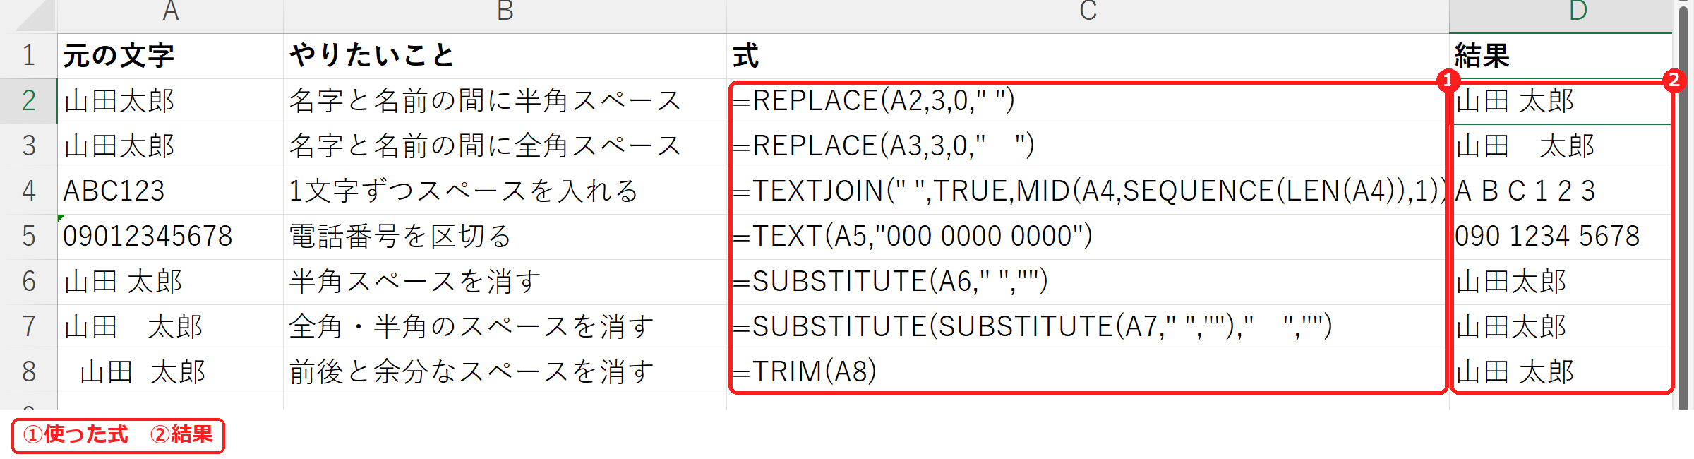1694x459 pixels.
Task: Select the TEXTJOIN formula cell
Action: 1088,191
